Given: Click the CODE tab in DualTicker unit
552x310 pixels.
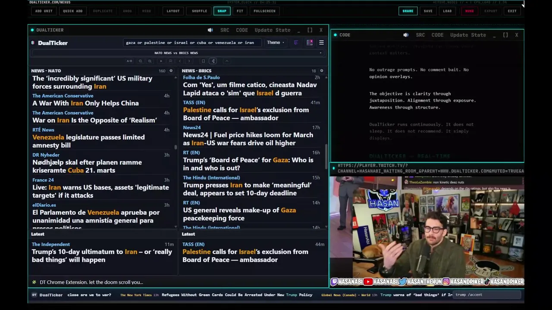Looking at the screenshot, I should click(x=242, y=30).
